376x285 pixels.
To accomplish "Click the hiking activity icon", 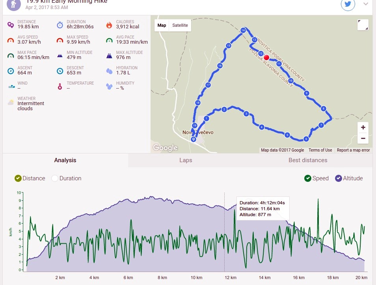I will [x=14, y=4].
